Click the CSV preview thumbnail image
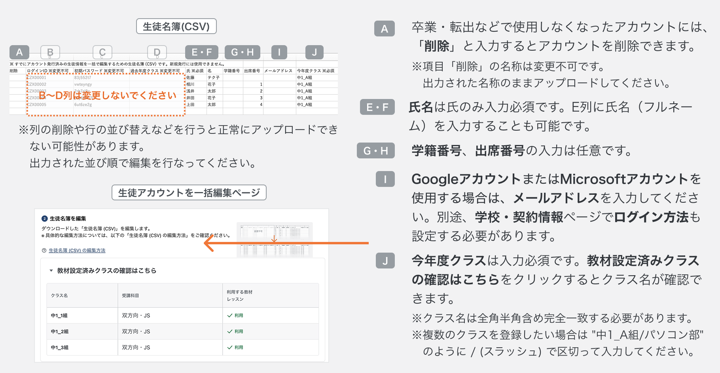 click(274, 240)
